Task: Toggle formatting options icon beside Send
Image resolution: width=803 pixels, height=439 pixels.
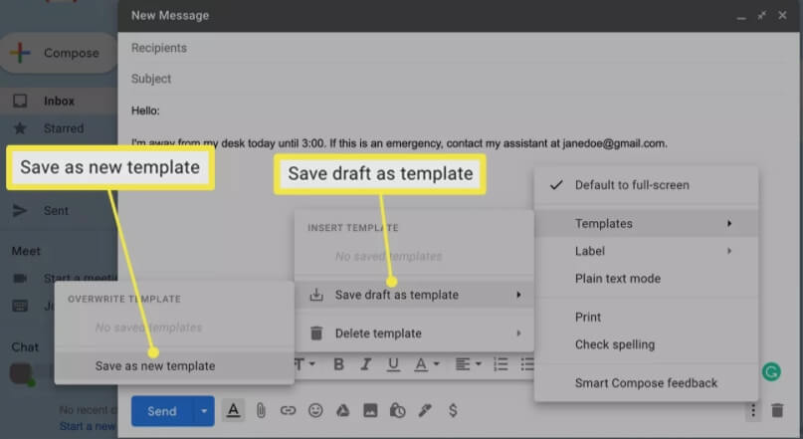Action: point(234,410)
